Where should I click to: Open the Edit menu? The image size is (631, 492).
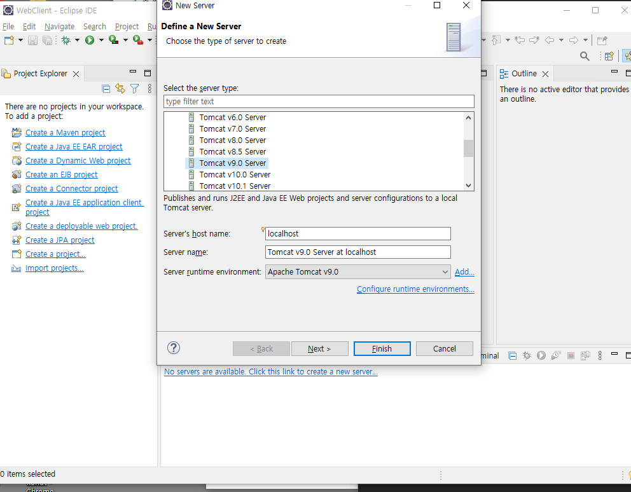(x=29, y=27)
